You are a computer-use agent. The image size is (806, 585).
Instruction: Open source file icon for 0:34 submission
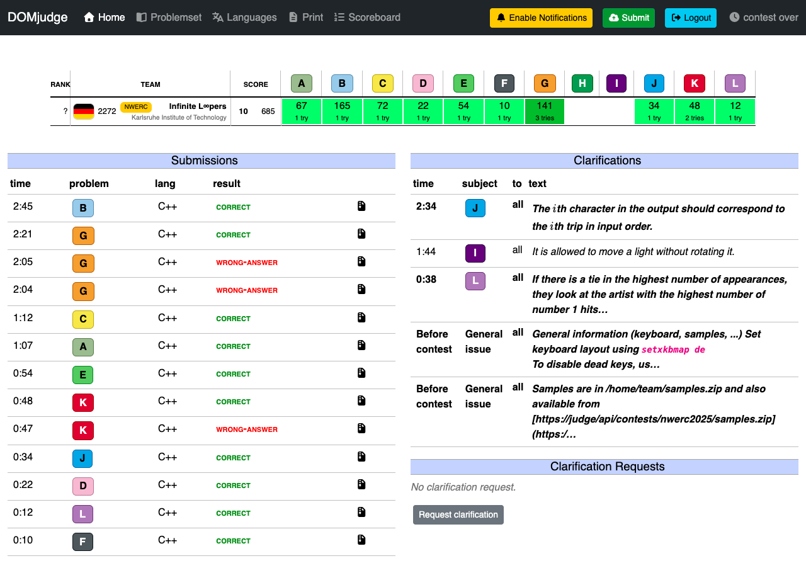(x=361, y=456)
